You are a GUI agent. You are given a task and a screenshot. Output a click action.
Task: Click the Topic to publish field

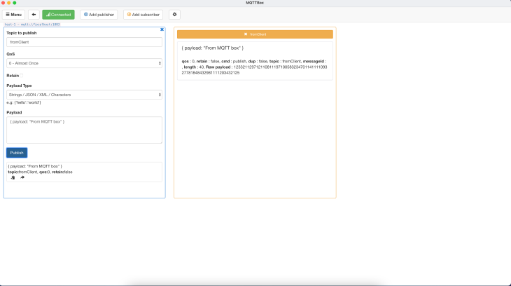pos(84,42)
